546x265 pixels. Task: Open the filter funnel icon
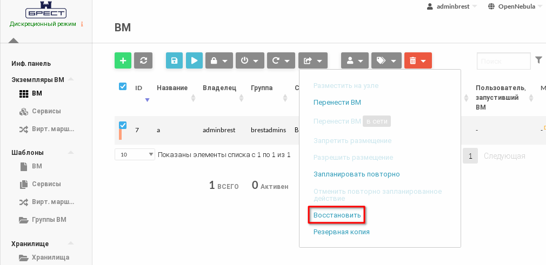(538, 60)
